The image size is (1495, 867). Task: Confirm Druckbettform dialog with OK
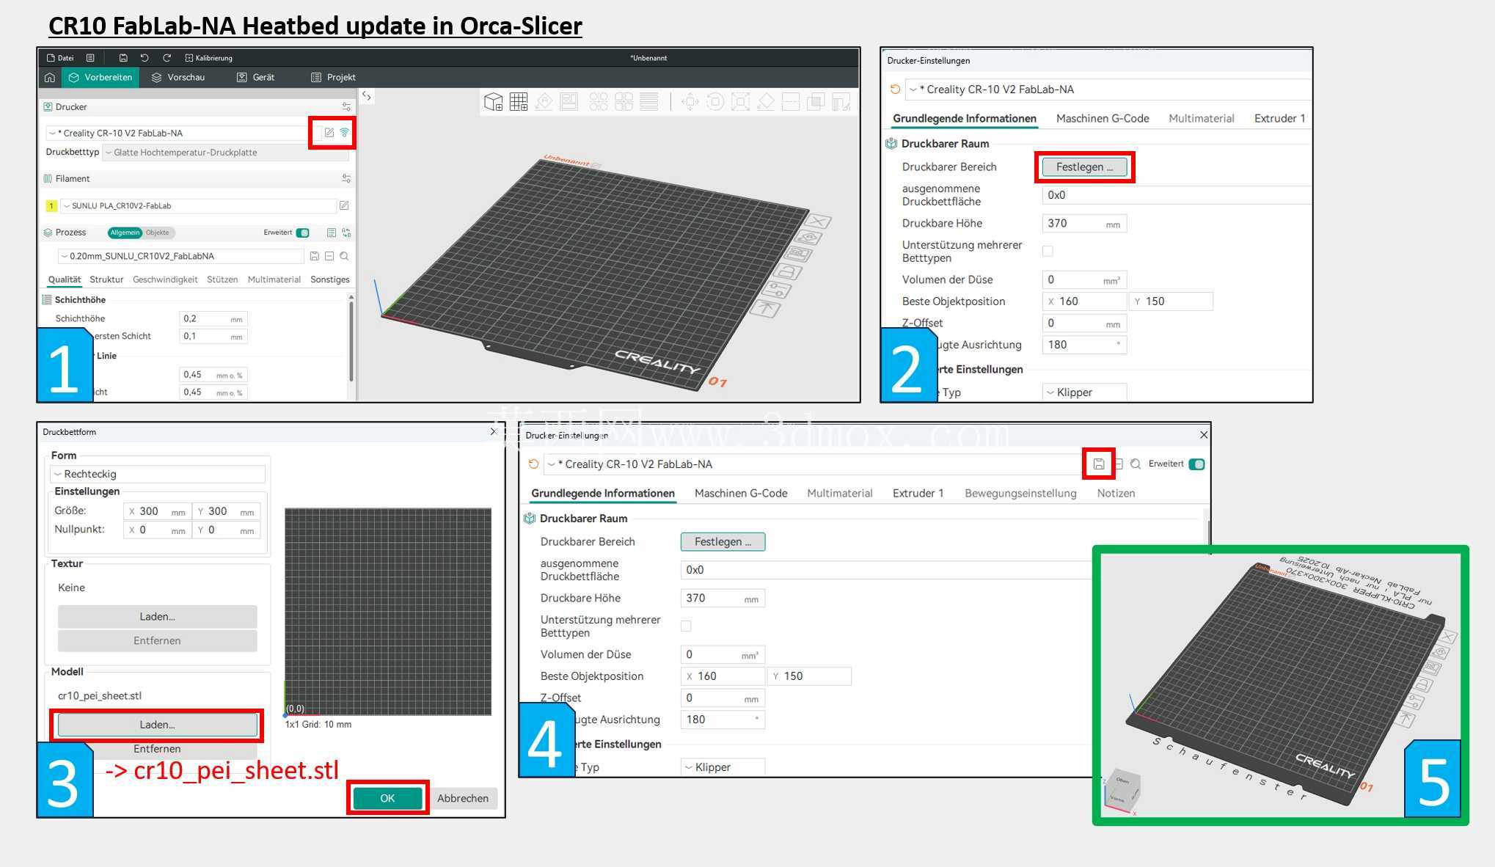tap(387, 798)
